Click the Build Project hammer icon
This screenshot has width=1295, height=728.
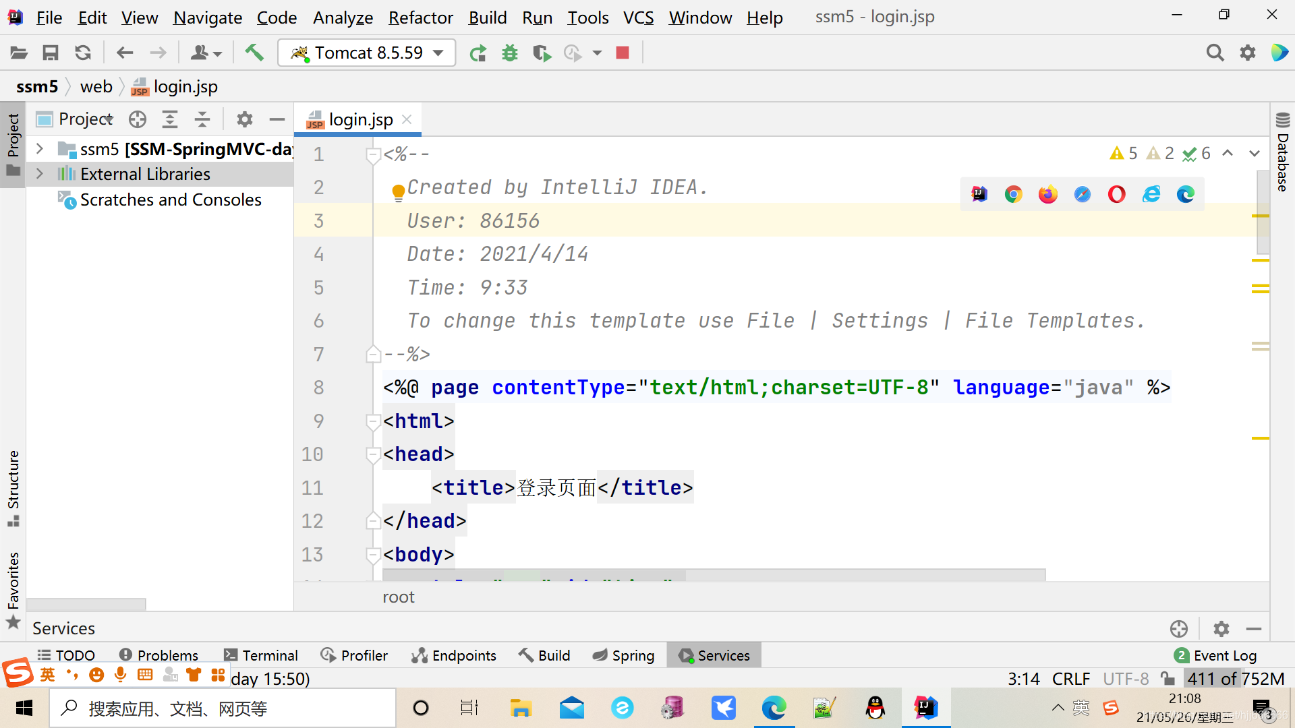(x=254, y=53)
